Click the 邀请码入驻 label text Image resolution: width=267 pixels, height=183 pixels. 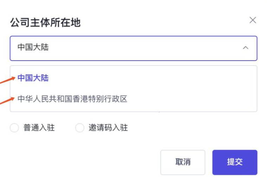click(x=108, y=128)
